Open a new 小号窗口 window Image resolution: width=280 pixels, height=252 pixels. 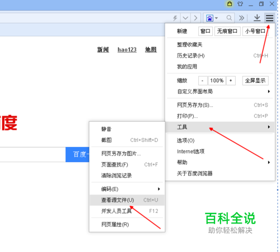coord(255,31)
